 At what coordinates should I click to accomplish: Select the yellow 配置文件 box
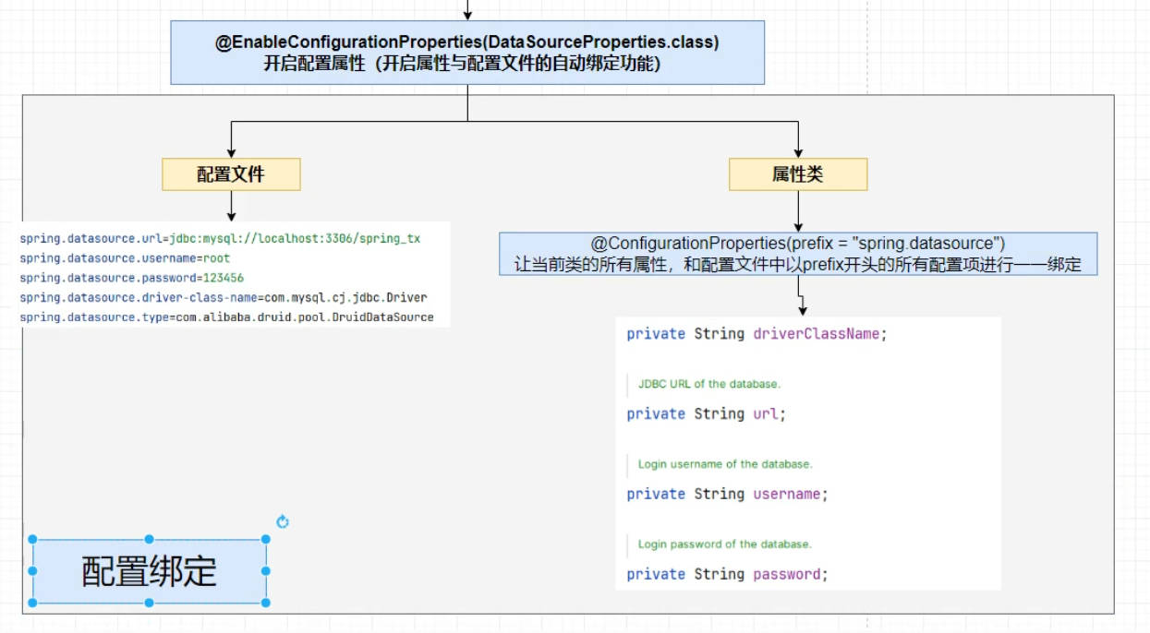231,174
